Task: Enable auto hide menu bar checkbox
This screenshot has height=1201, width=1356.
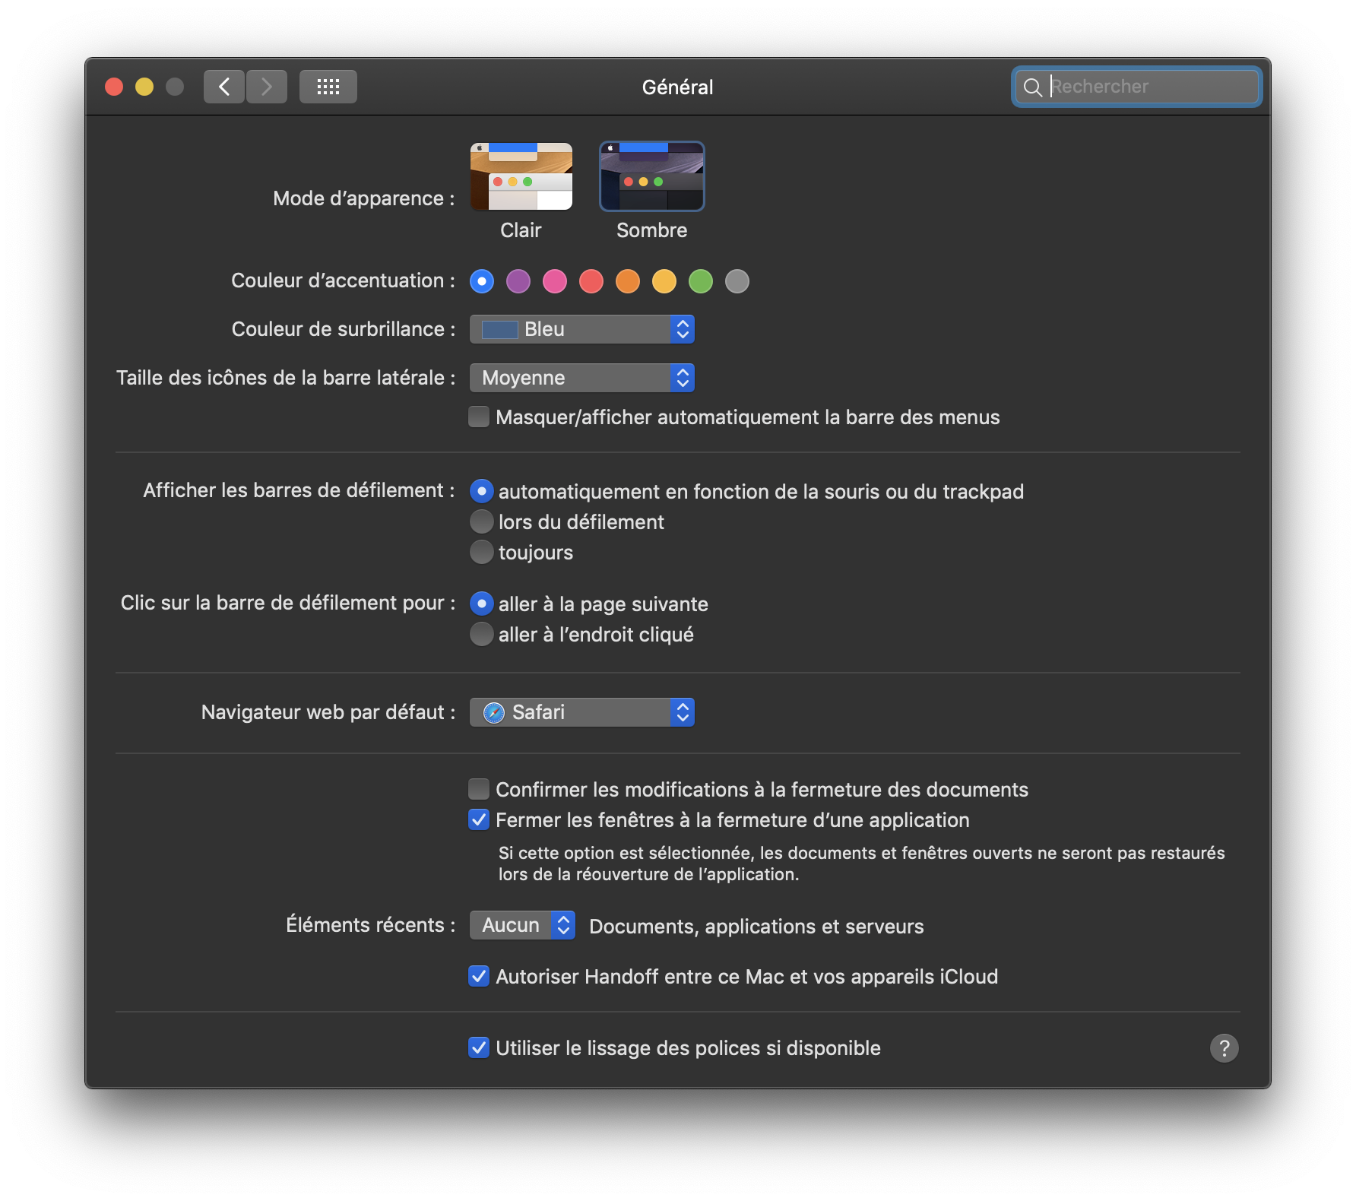Action: coord(479,417)
